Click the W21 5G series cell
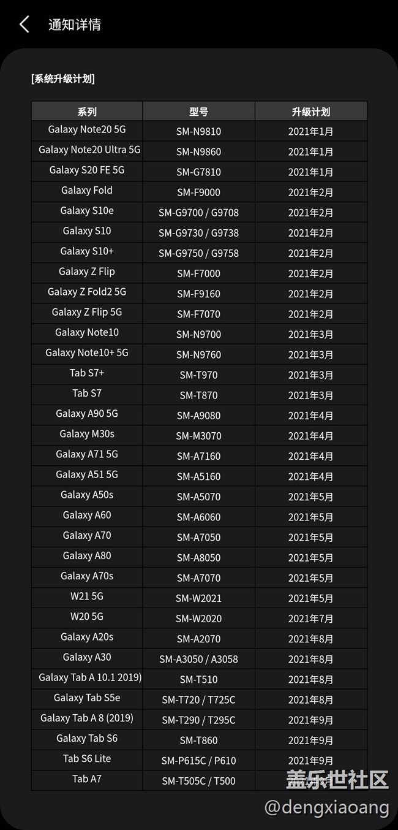Screen dimensions: 398x830 coord(87,596)
